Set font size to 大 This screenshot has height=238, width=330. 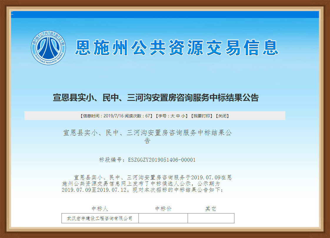[172, 116]
